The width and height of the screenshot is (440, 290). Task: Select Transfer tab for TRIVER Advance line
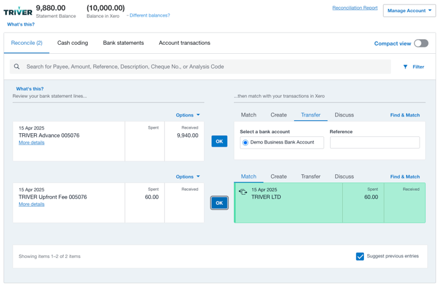311,115
